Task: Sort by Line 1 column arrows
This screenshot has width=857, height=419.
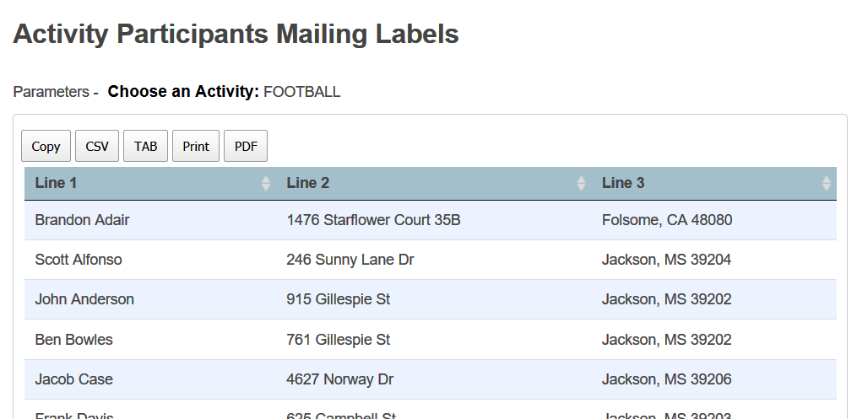Action: click(266, 183)
